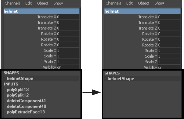Select helmetShape under left SHAPES section
The image size is (184, 119).
point(20,79)
